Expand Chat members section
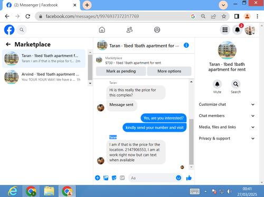The height and width of the screenshot is (197, 264). click(227, 116)
